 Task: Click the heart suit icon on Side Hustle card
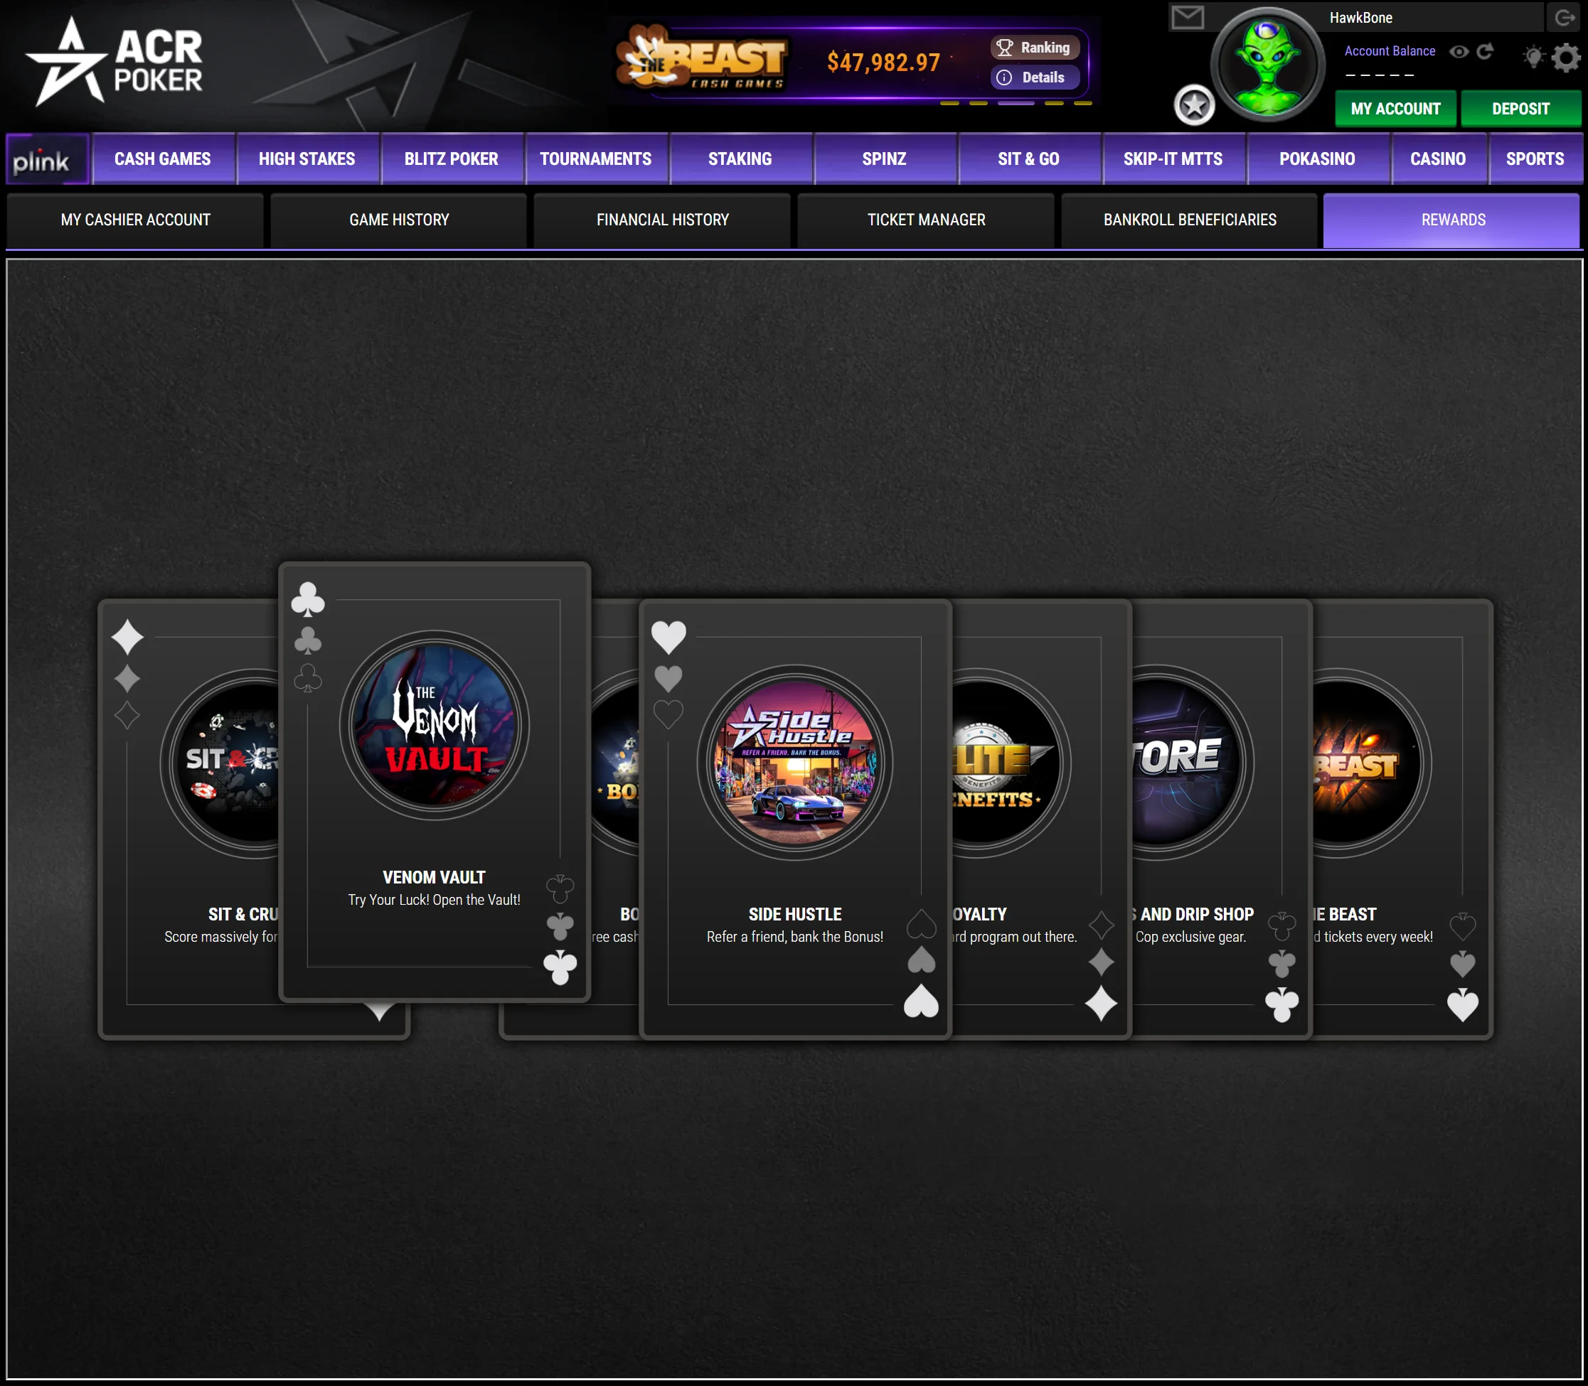668,638
